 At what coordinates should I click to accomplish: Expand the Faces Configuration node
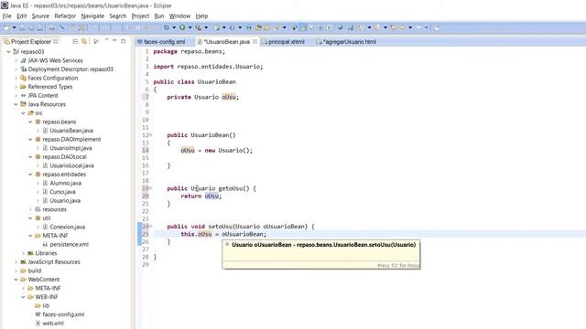16,78
